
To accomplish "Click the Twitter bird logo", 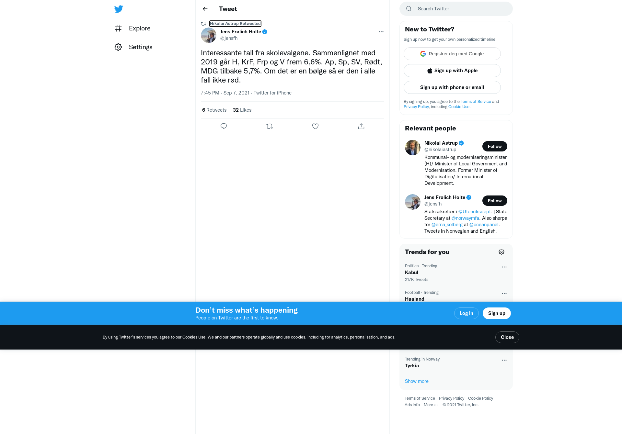I will click(x=119, y=9).
